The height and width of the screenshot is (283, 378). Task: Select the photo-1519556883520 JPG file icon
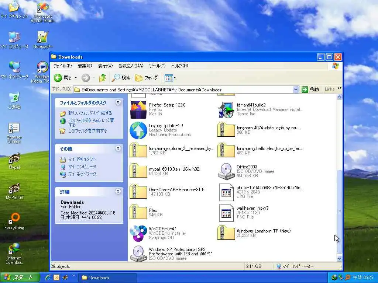pyautogui.click(x=226, y=192)
